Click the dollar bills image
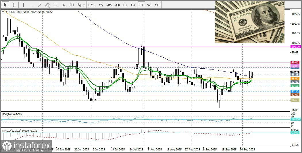This screenshot has height=153, width=302. click(249, 22)
